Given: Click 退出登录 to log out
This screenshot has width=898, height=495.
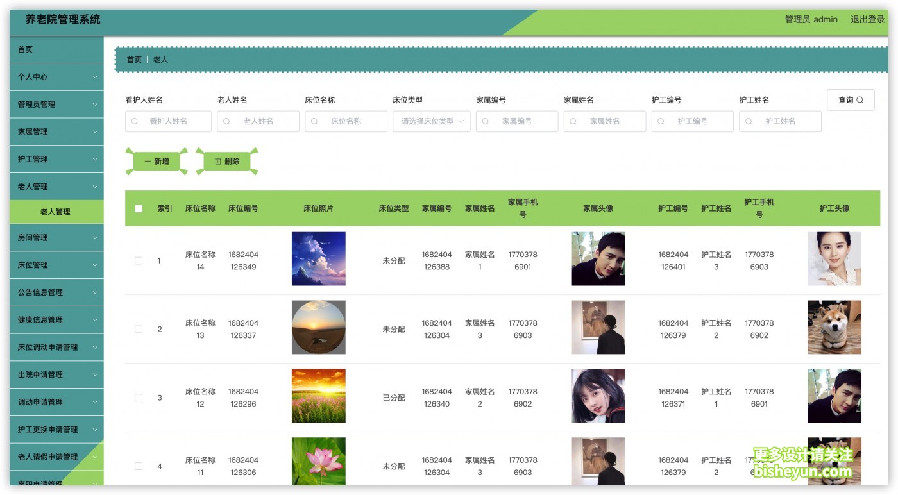Looking at the screenshot, I should pyautogui.click(x=868, y=19).
